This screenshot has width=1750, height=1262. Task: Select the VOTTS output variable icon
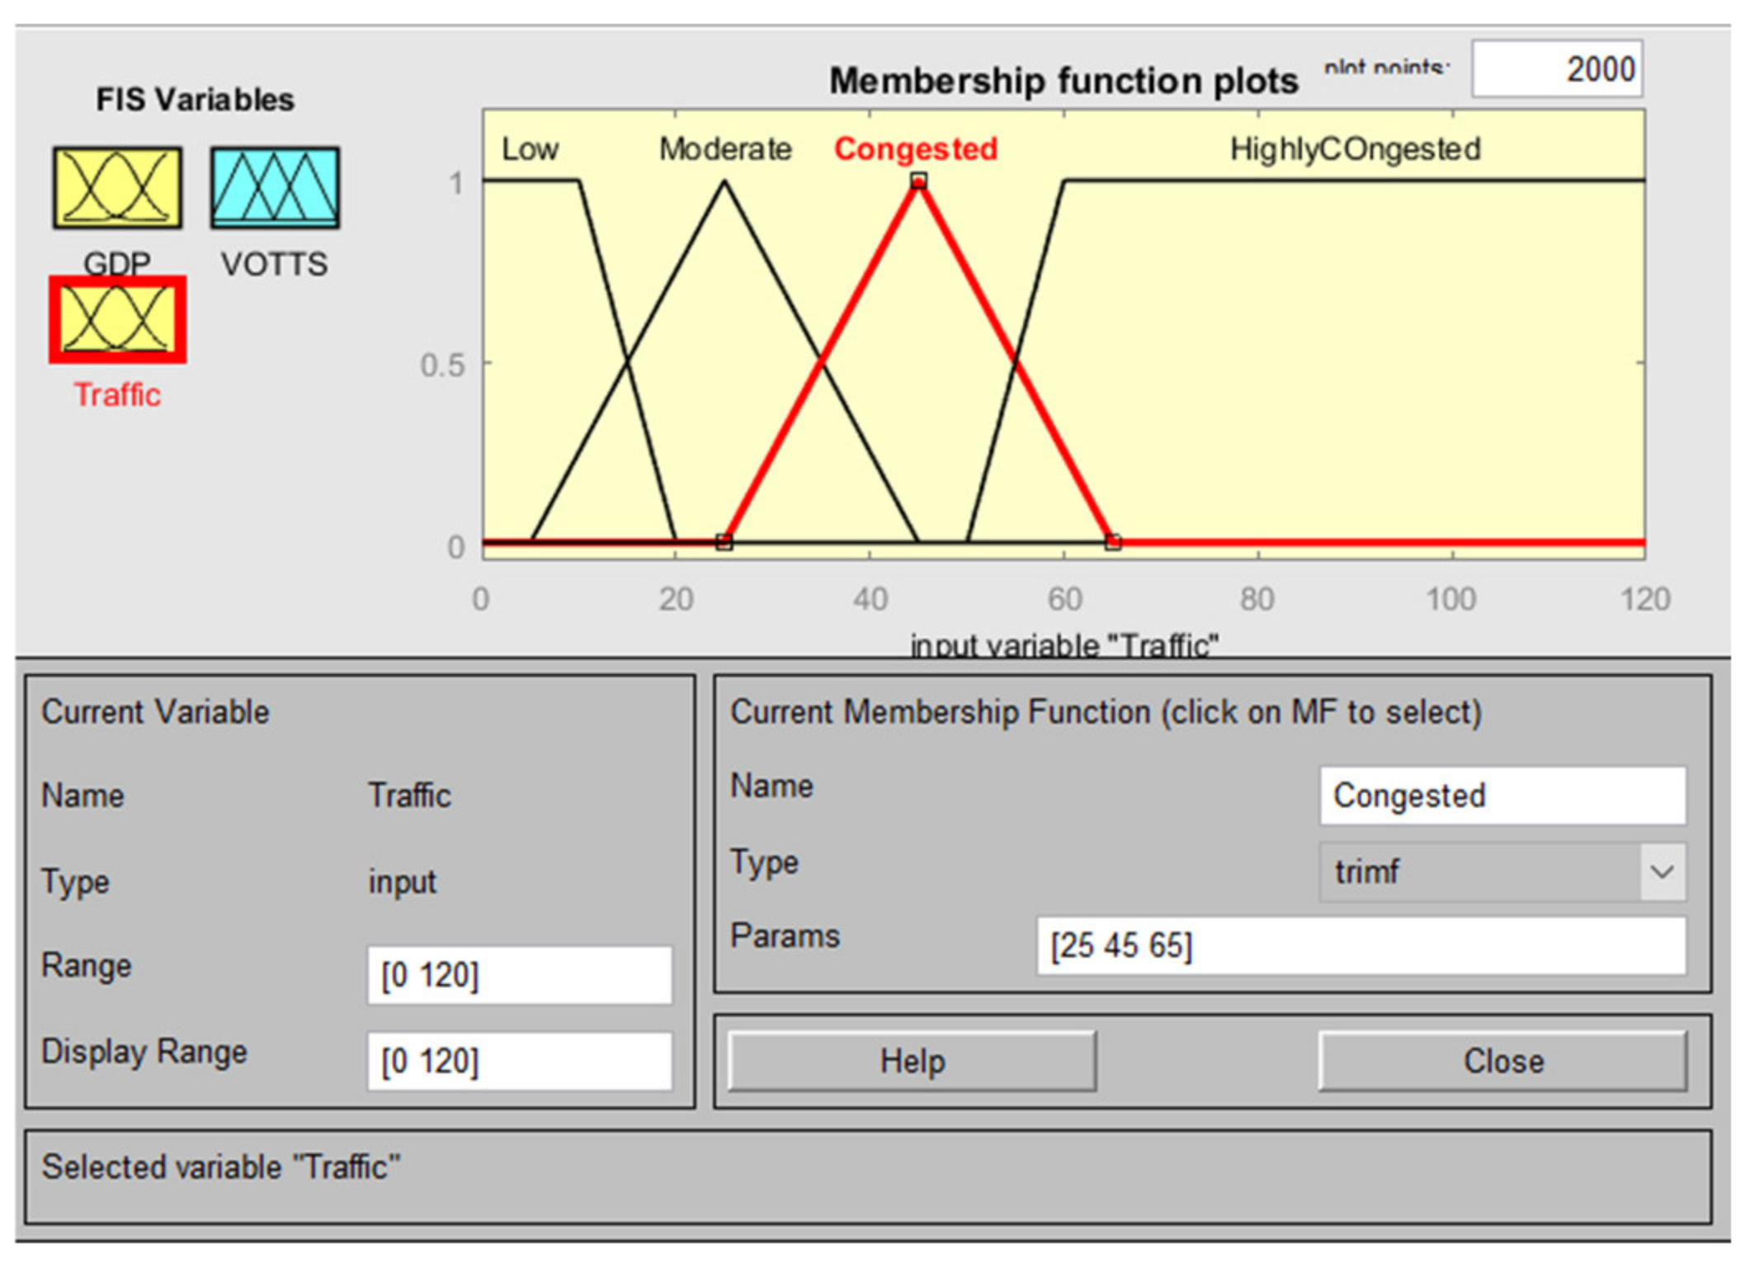pyautogui.click(x=274, y=188)
